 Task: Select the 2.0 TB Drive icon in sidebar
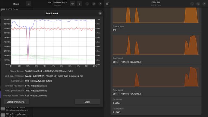click(3, 10)
